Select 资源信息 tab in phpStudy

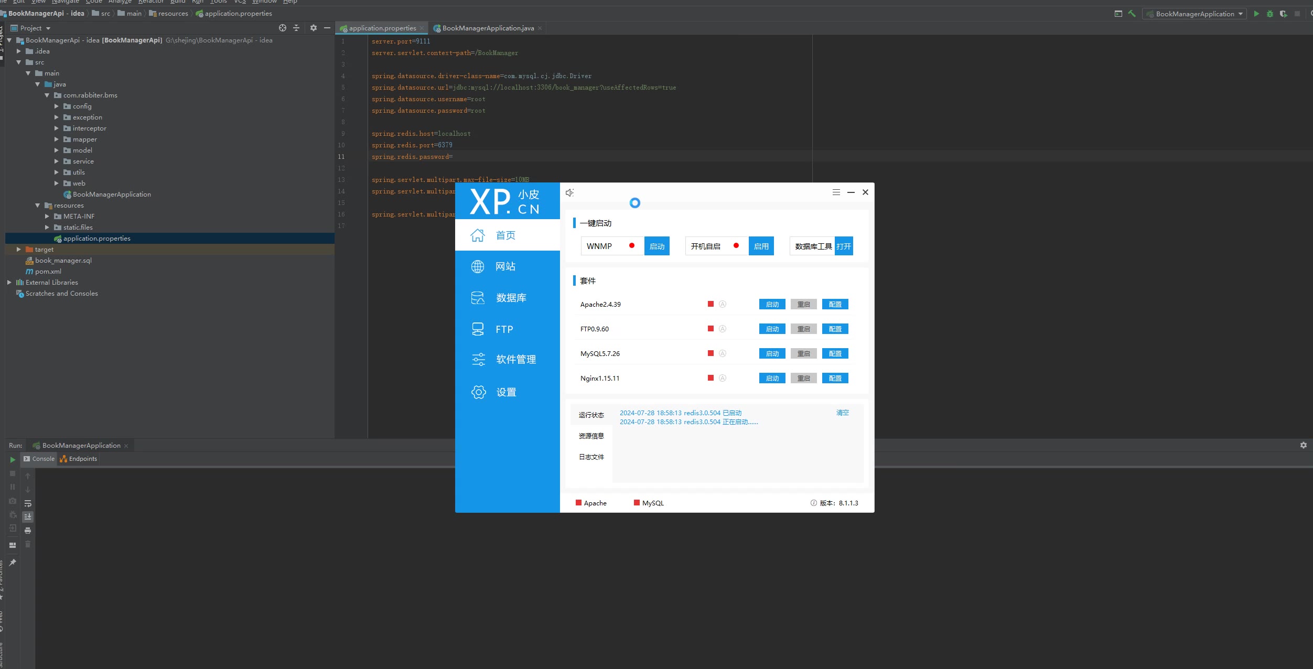coord(591,436)
